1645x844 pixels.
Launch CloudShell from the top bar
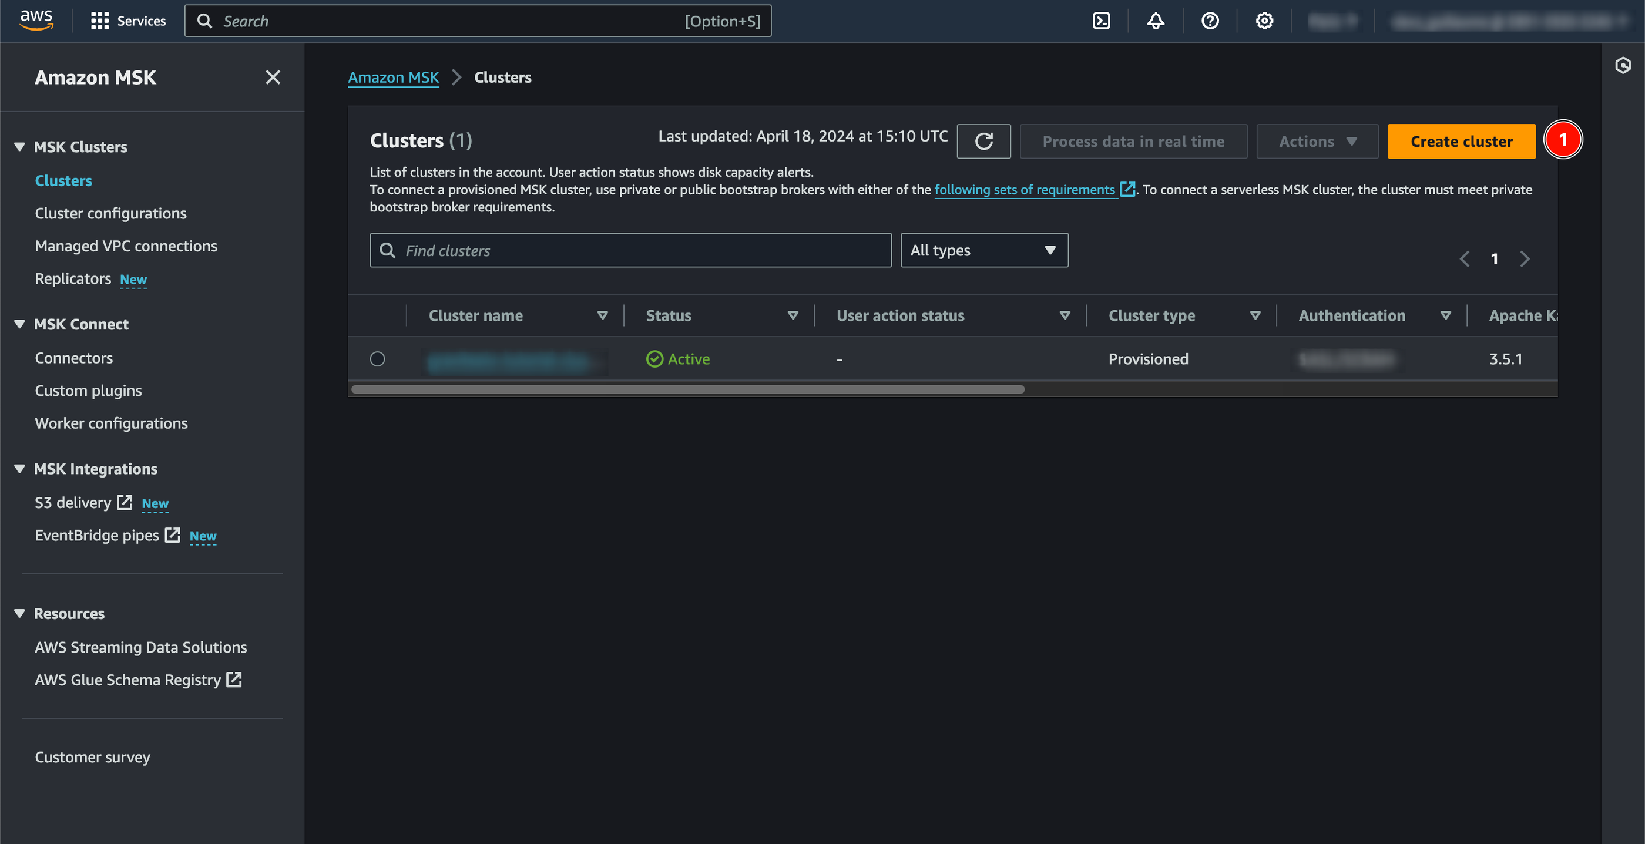coord(1101,21)
